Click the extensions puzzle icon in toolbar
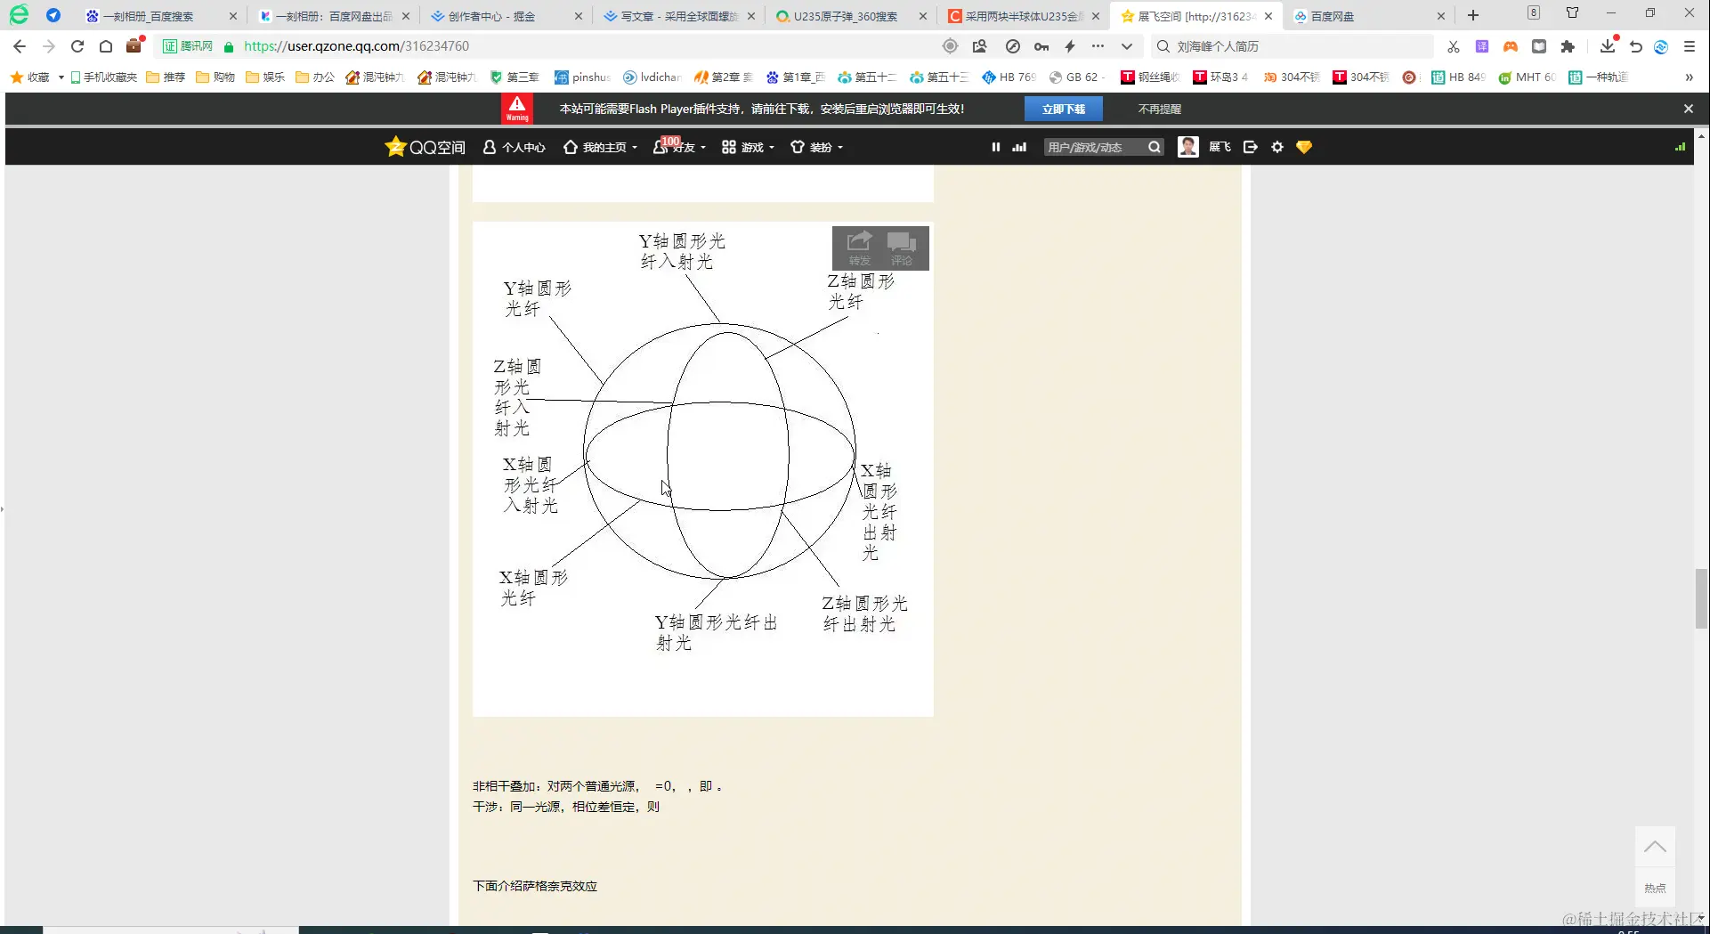The image size is (1710, 934). [1568, 46]
